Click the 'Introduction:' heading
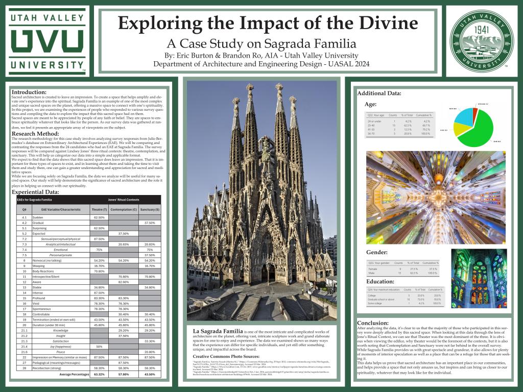This screenshot has width=523, height=392. click(29, 92)
